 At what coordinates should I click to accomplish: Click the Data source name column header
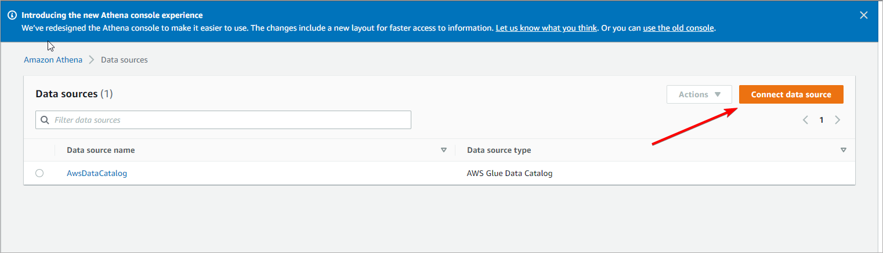(x=101, y=150)
